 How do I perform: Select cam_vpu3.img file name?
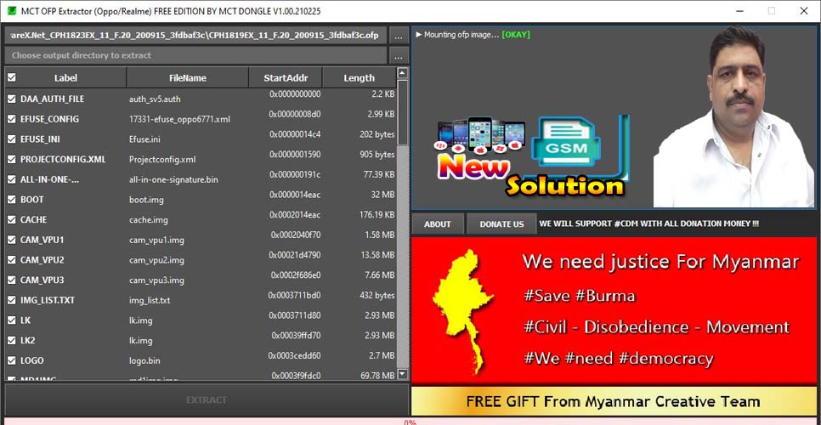pyautogui.click(x=156, y=280)
